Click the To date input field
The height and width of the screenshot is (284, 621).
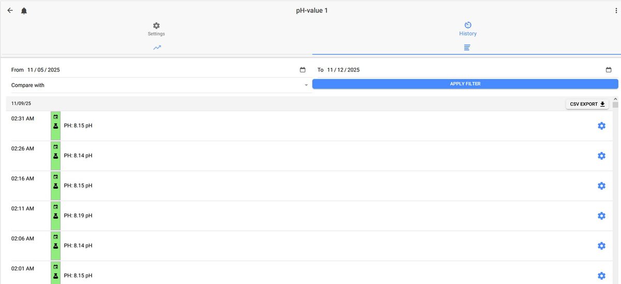click(x=465, y=70)
